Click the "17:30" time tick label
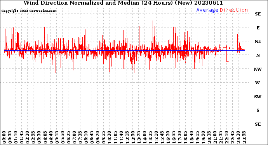Screen dimensions: 268x145 tap(179, 137)
